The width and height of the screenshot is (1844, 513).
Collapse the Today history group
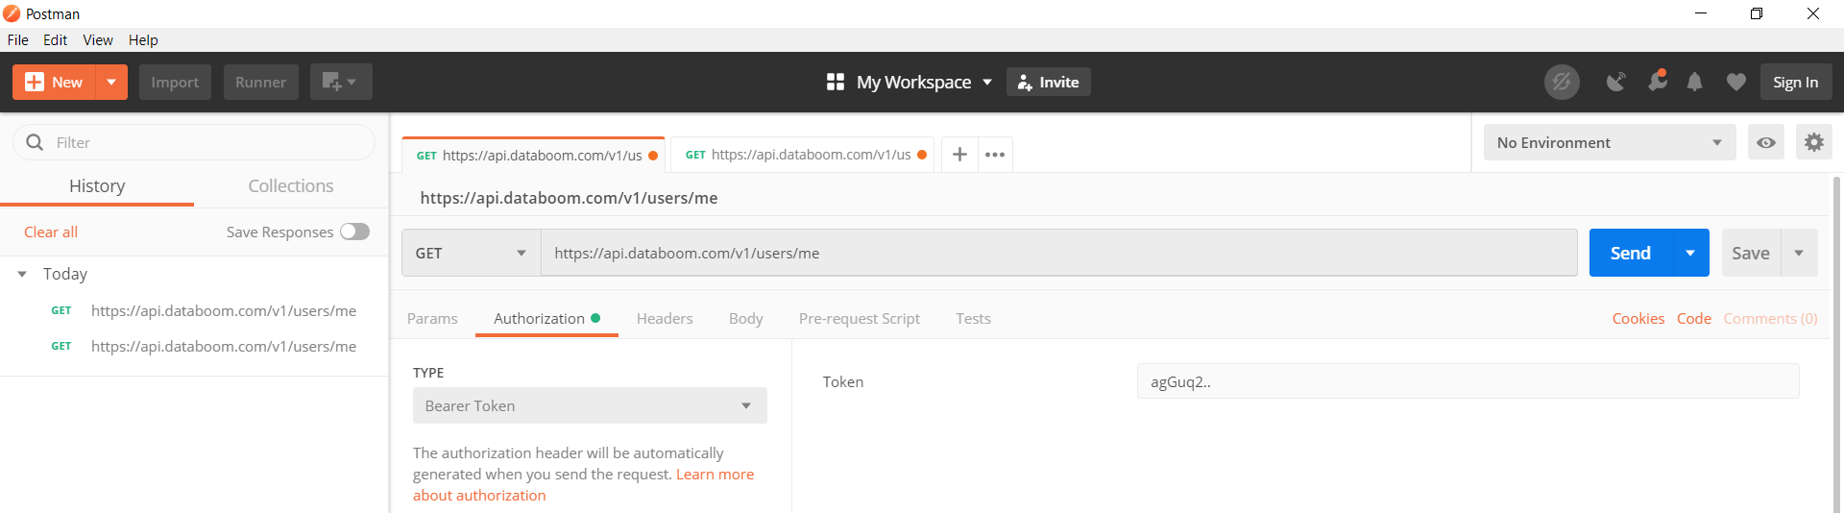pos(22,274)
